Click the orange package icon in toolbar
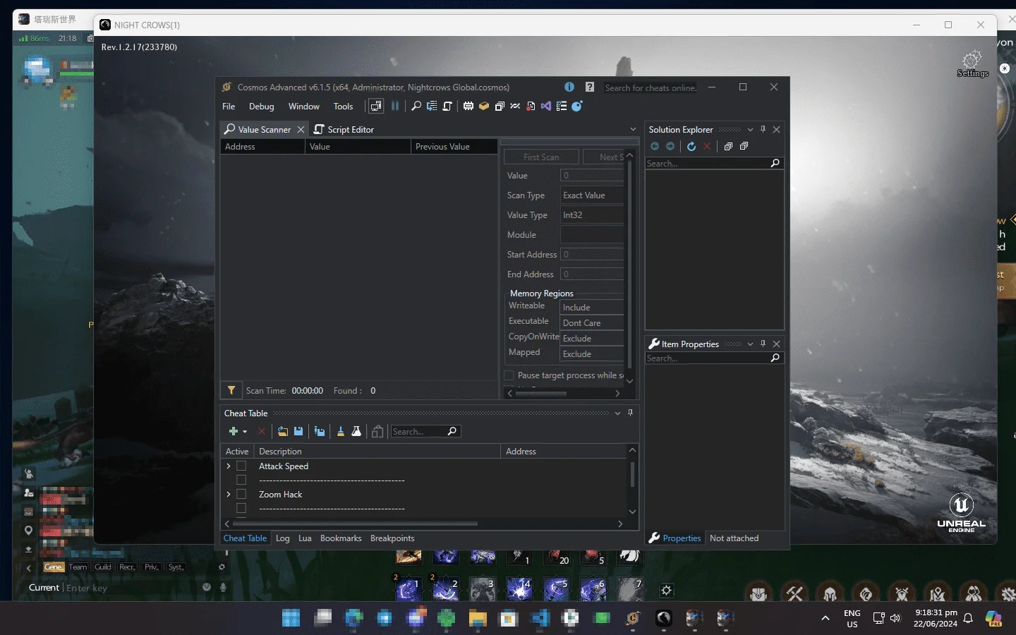Screen dimensions: 1016x635 [484, 107]
